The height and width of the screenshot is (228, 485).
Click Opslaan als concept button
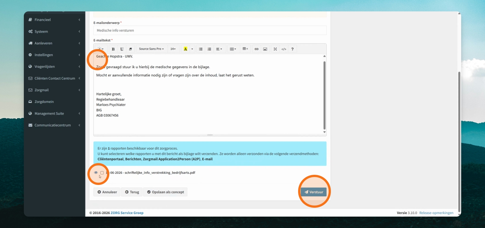point(165,192)
